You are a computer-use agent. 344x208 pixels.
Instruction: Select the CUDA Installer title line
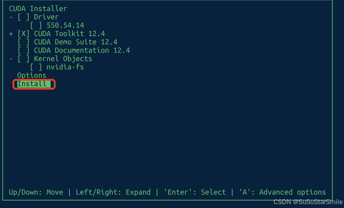pos(38,8)
